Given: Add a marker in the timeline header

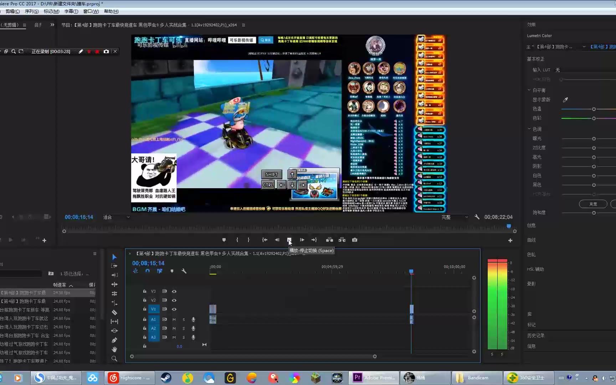Looking at the screenshot, I should [x=172, y=271].
